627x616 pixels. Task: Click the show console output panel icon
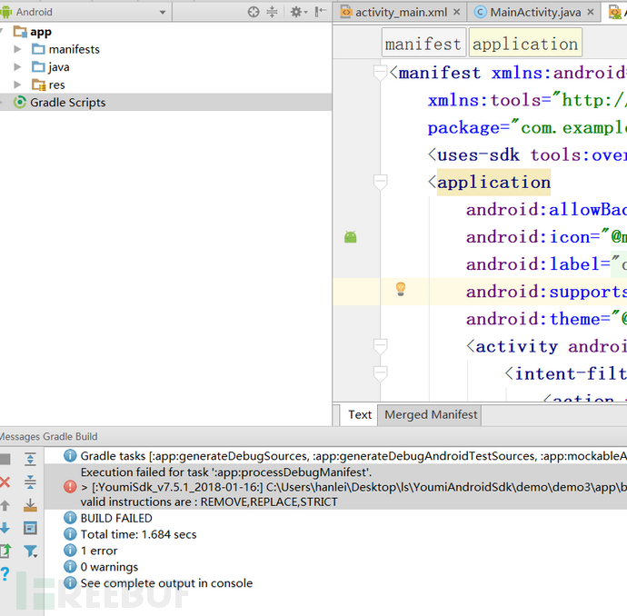coord(30,528)
